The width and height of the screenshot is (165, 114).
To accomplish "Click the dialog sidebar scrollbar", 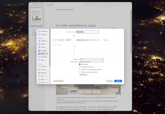I will (50, 47).
